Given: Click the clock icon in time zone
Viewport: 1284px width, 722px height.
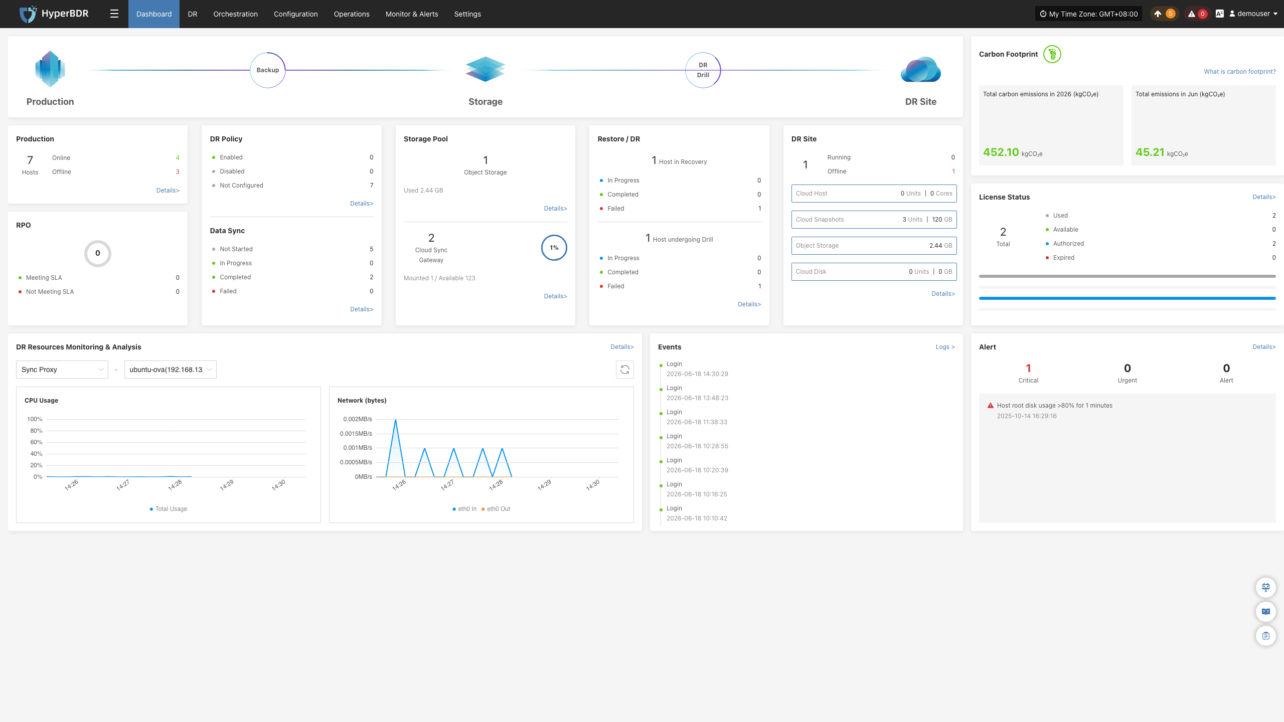Looking at the screenshot, I should point(1043,14).
